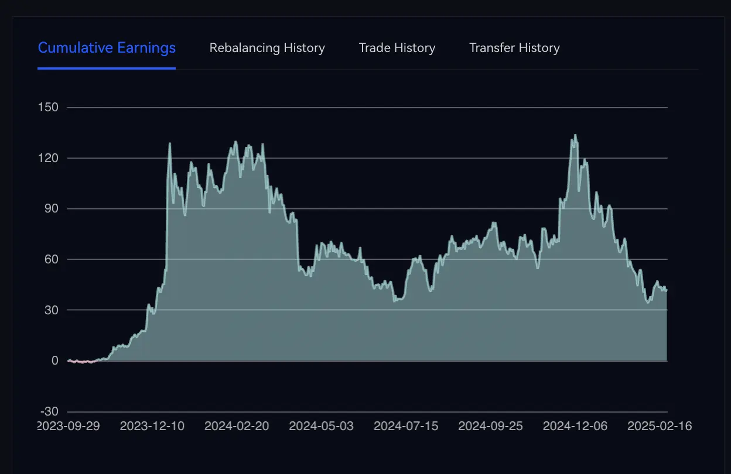Viewport: 731px width, 474px height.
Task: Click the final data point at chart's right end
Action: [x=667, y=290]
